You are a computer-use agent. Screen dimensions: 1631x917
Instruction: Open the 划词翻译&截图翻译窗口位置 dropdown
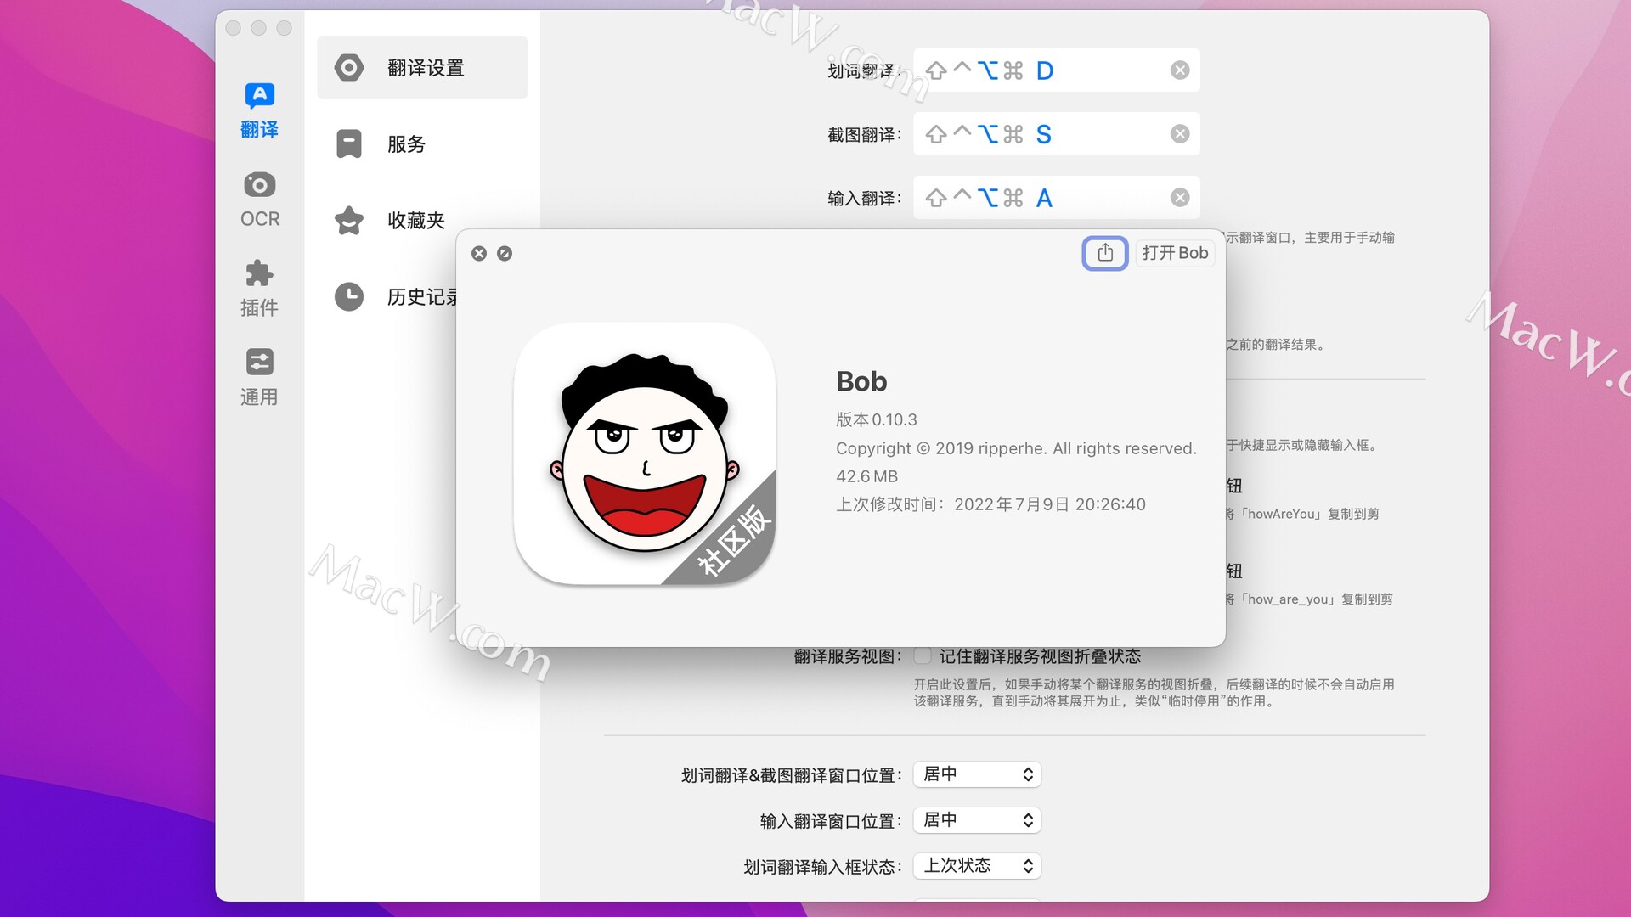click(976, 774)
